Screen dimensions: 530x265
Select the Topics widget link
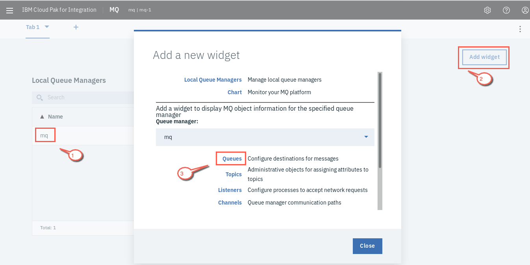tap(233, 174)
